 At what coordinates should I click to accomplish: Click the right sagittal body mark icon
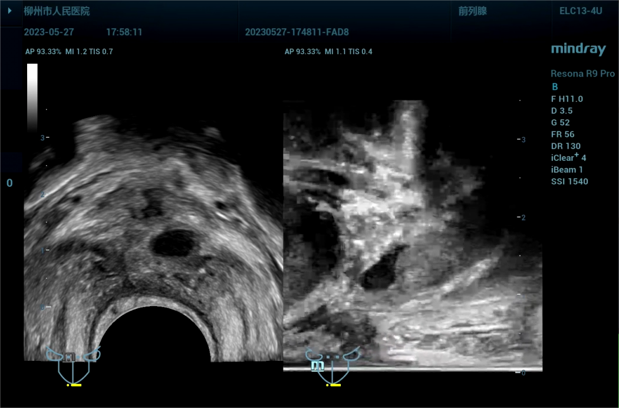[x=332, y=365]
